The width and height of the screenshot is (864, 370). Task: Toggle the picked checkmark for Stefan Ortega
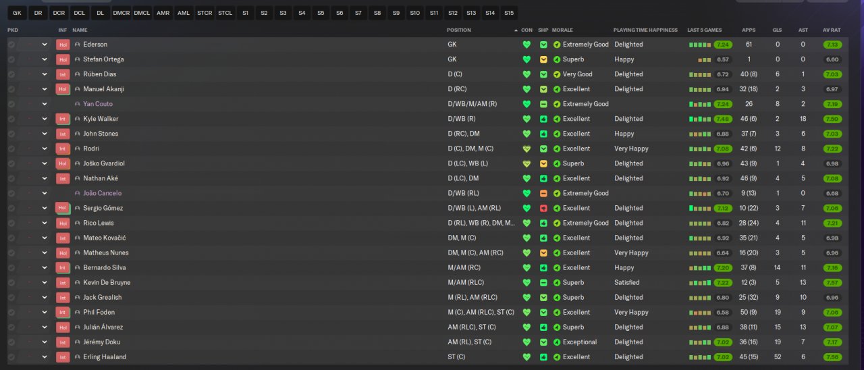pyautogui.click(x=11, y=59)
